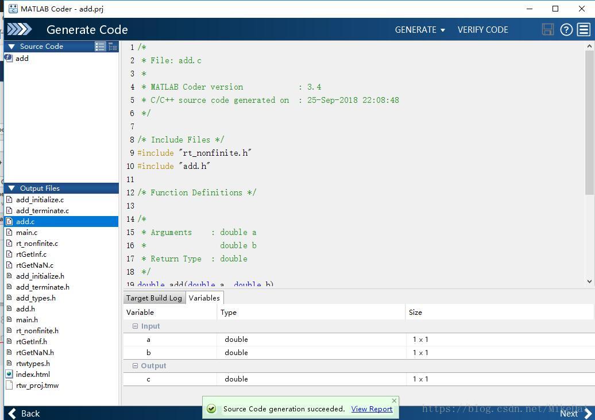Switch Source Code panel to list view

100,47
